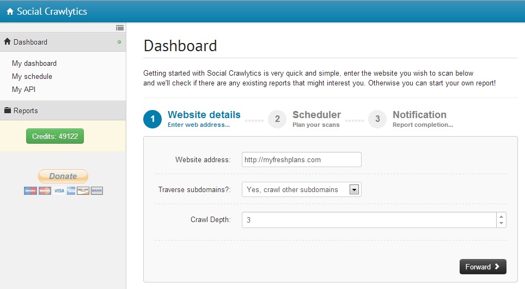Decrease Crawl Depth with the down arrow
The height and width of the screenshot is (289, 525).
click(501, 223)
